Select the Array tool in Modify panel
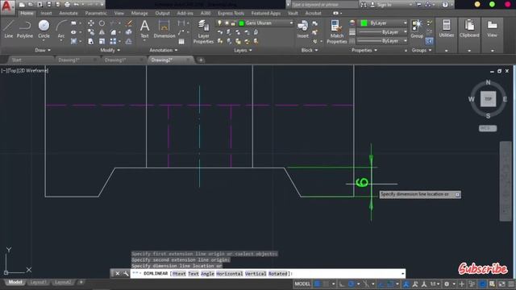 (x=113, y=41)
